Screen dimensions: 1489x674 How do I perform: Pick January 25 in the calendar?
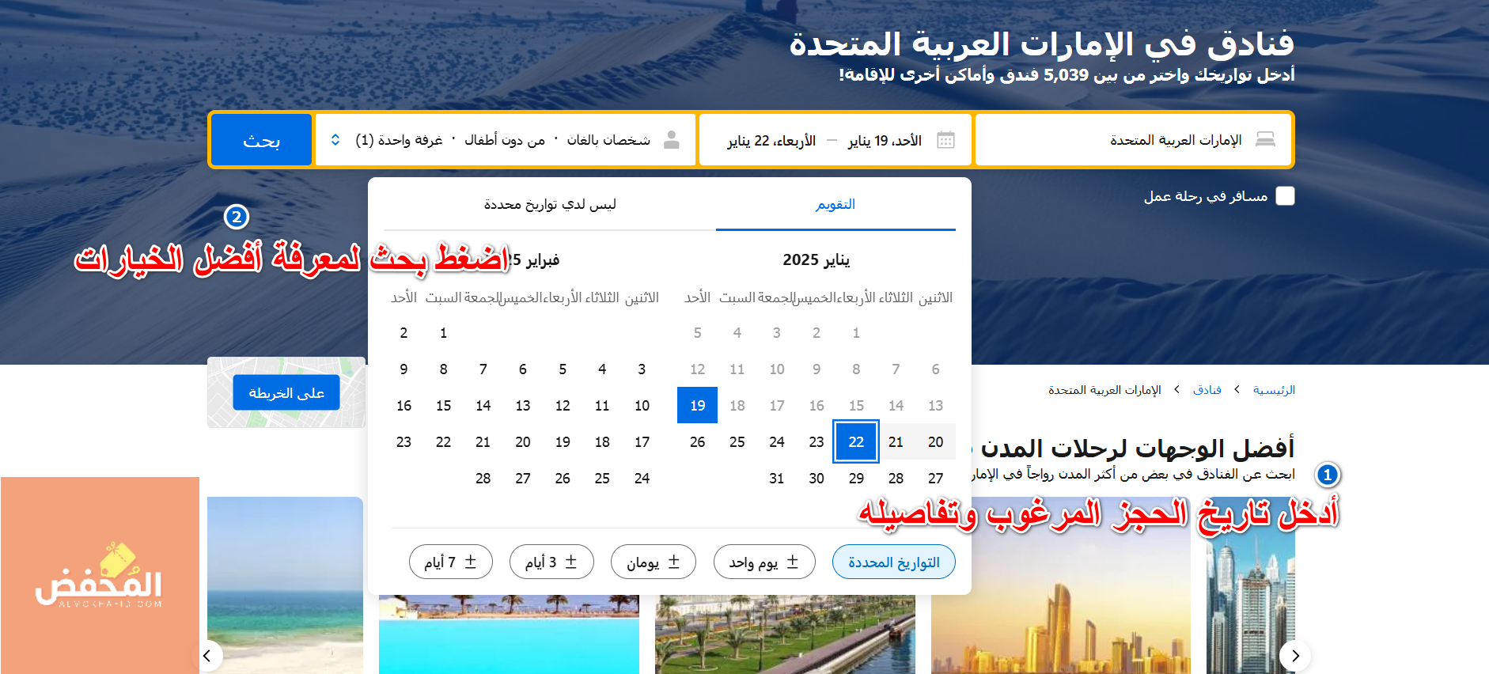click(x=737, y=441)
